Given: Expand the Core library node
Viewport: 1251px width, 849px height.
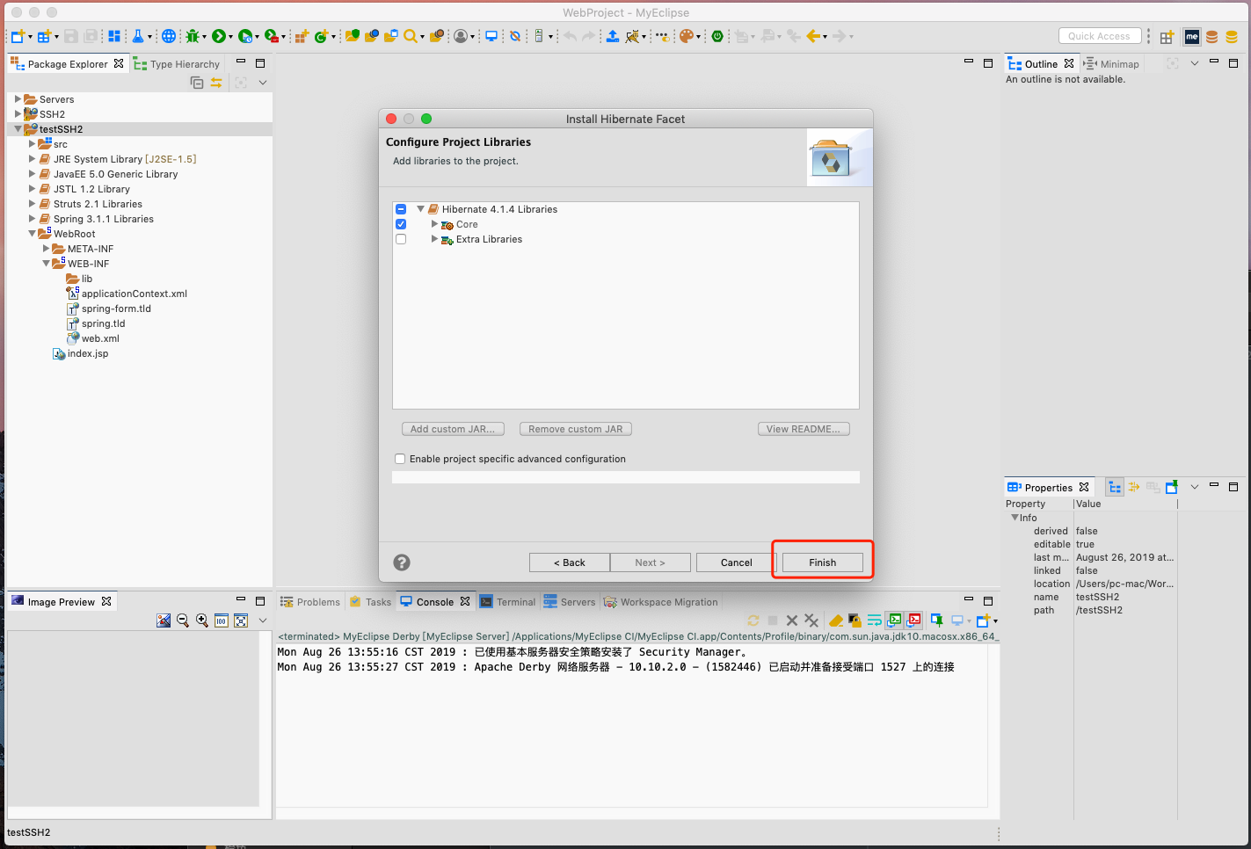Looking at the screenshot, I should pos(434,224).
